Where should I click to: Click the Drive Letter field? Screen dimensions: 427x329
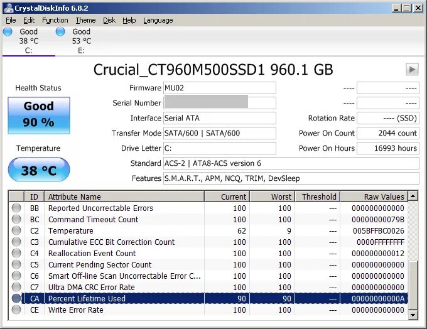[220, 148]
